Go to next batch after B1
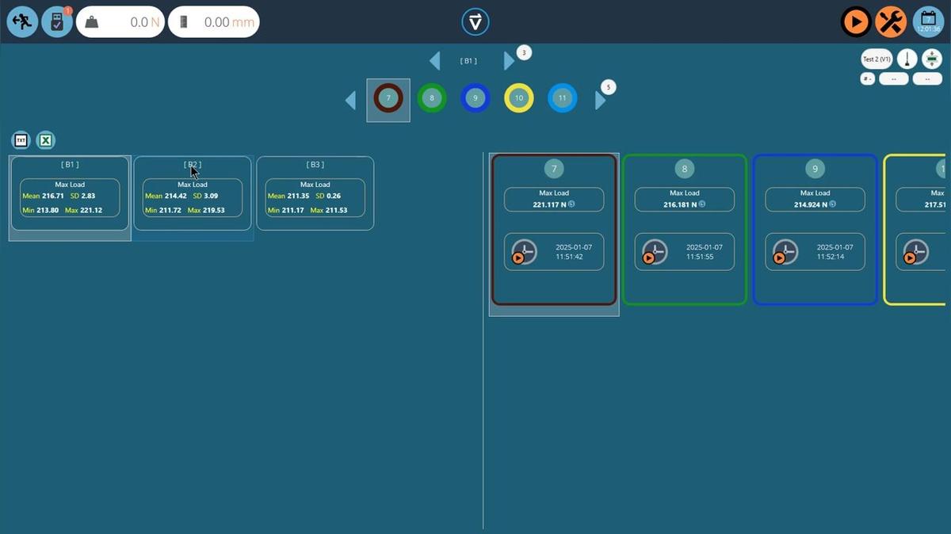 (509, 60)
